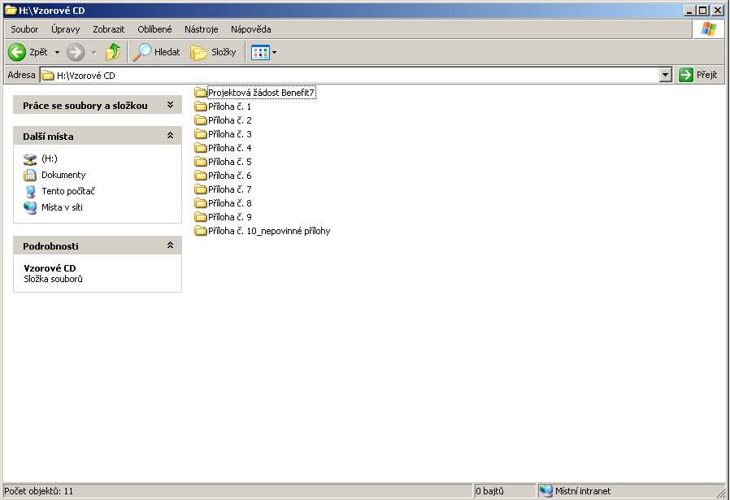
Task: Open the Nástroje menu
Action: pos(201,29)
